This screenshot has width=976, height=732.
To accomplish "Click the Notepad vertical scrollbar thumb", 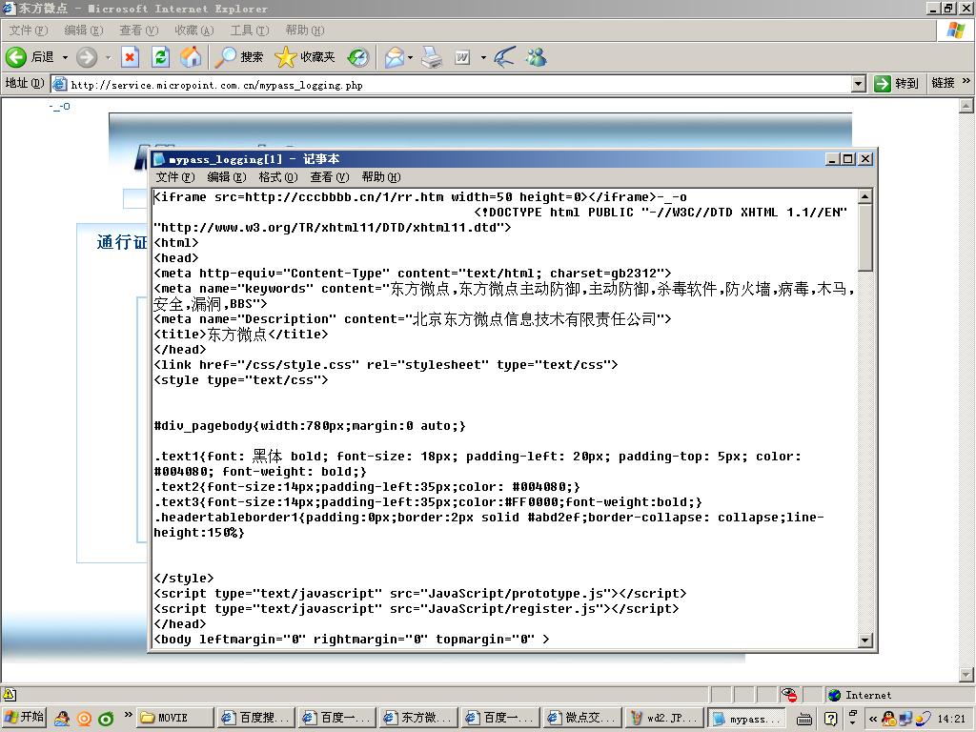I will 865,237.
